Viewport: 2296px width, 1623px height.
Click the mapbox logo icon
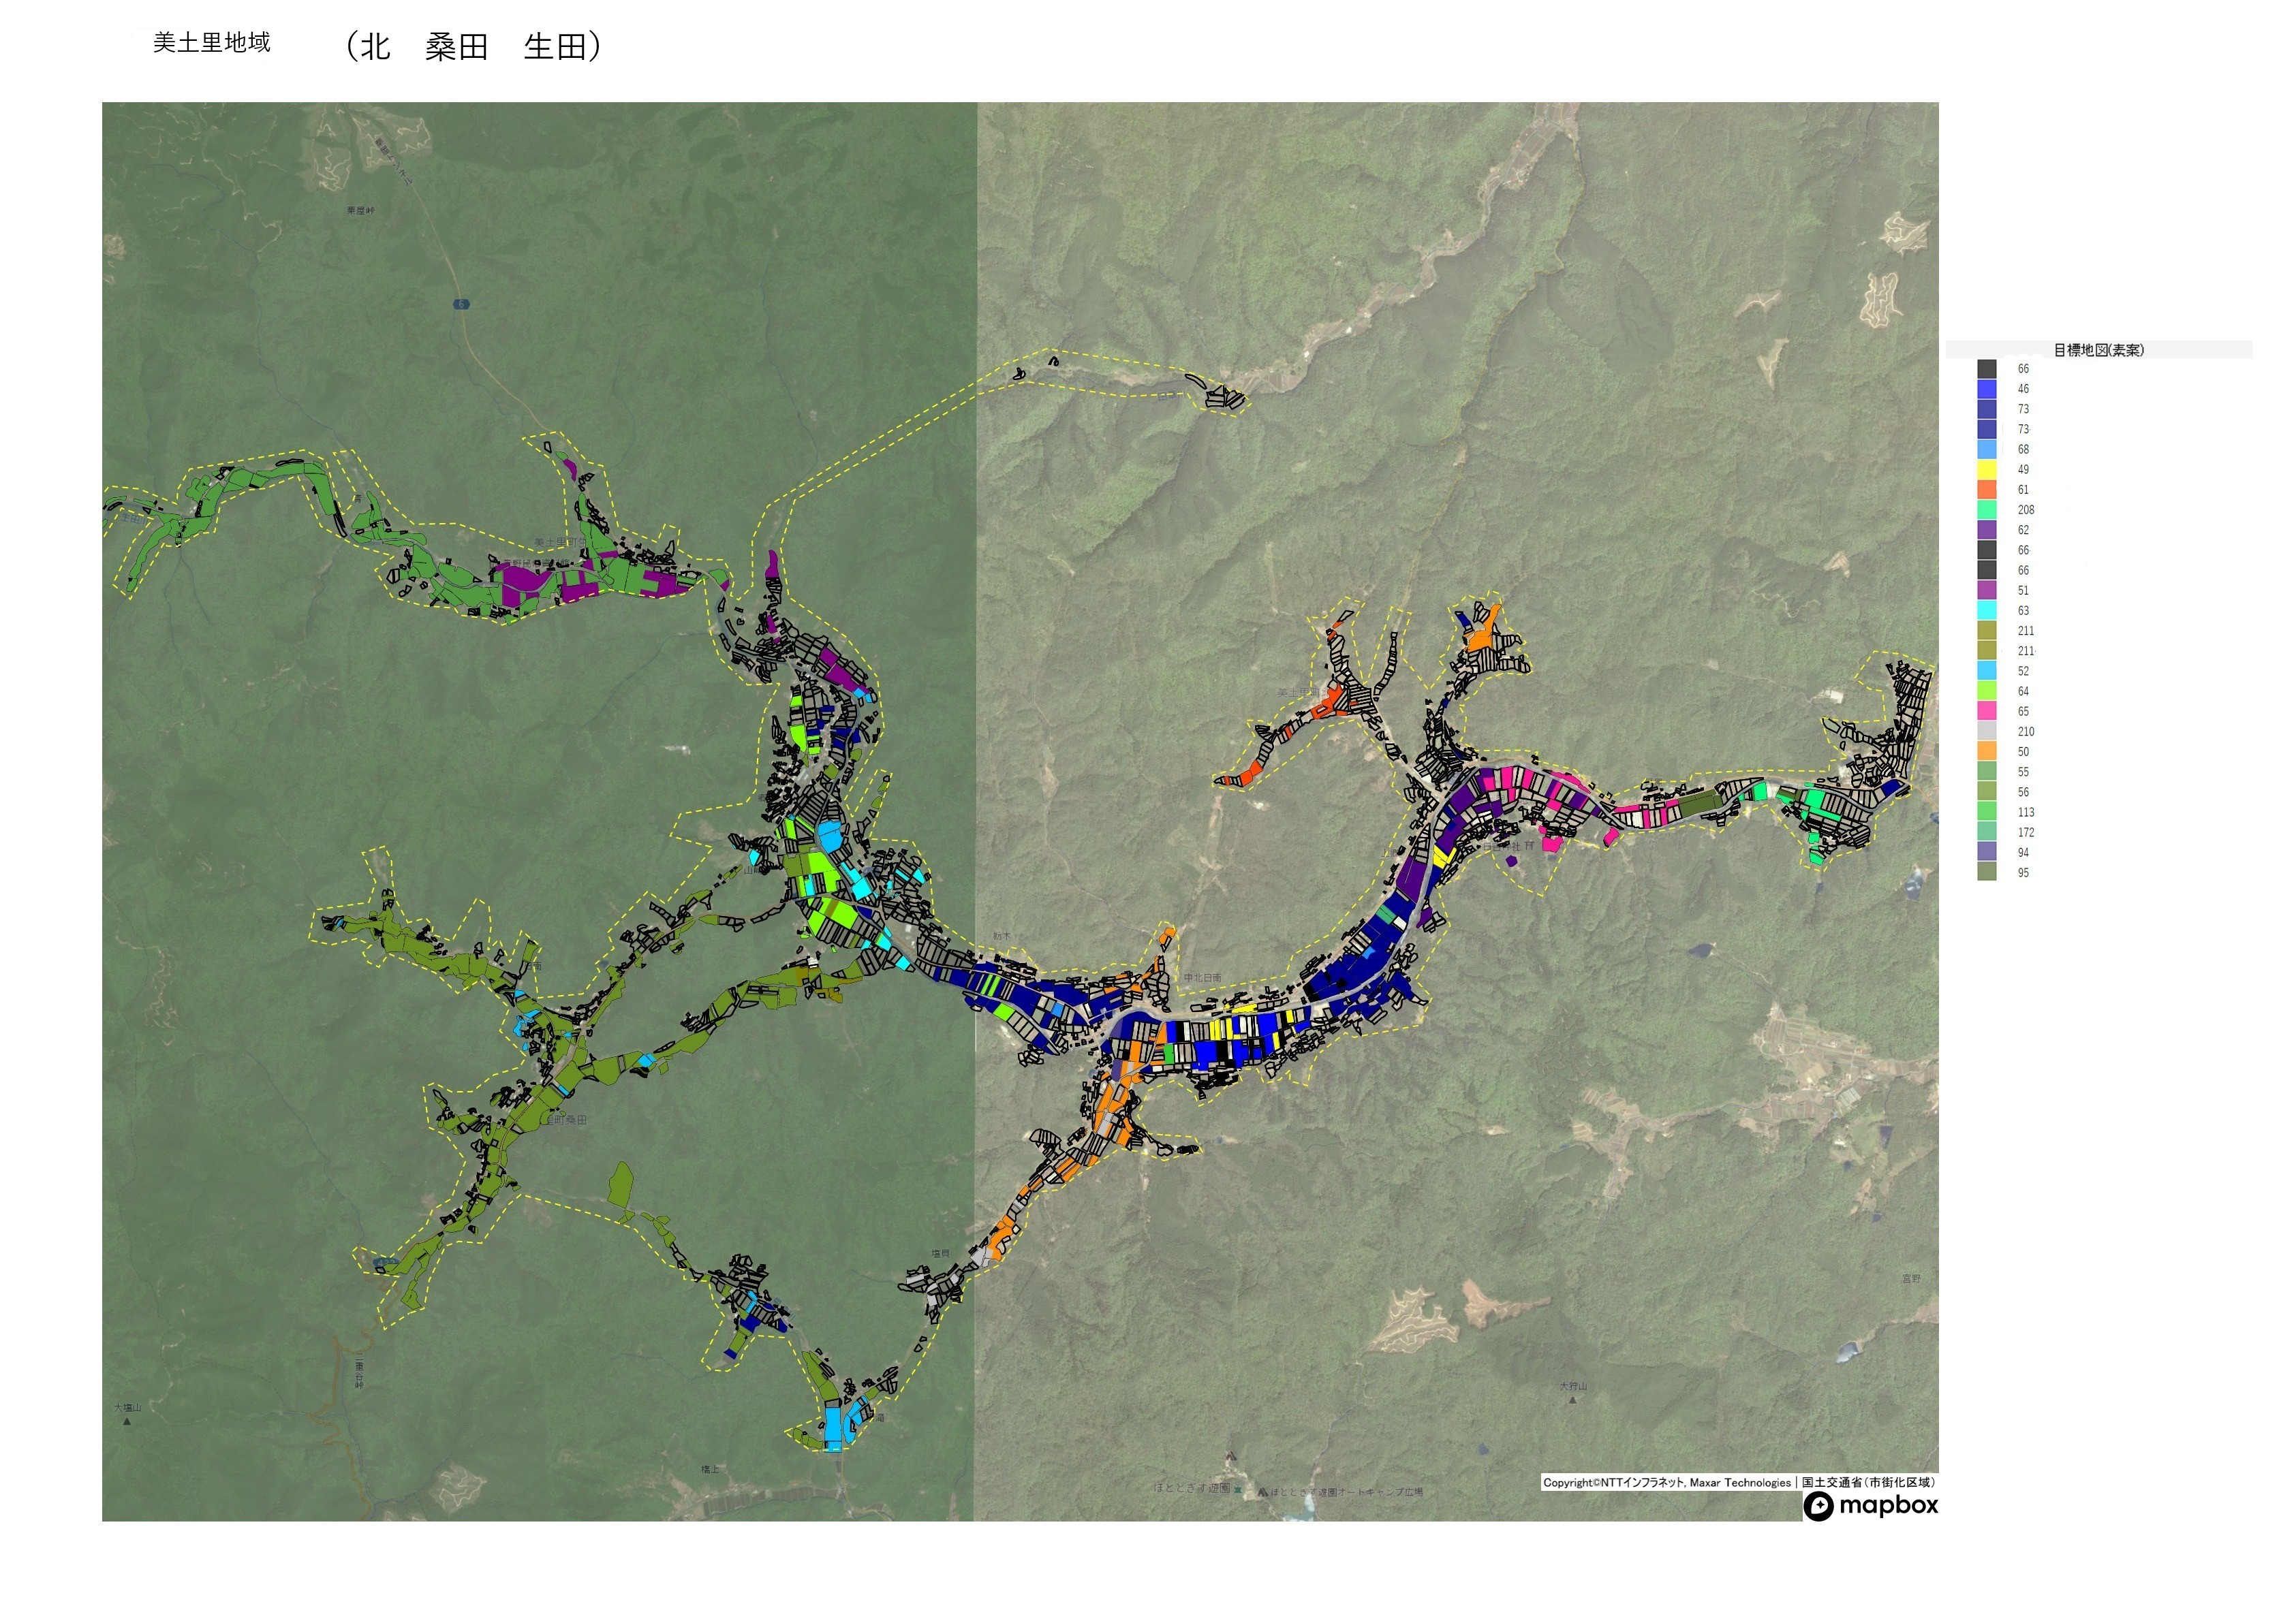(x=1818, y=1506)
